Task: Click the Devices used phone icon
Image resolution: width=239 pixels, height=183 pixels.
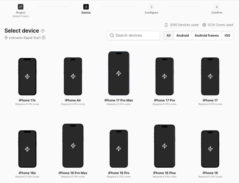Action: pos(166,25)
